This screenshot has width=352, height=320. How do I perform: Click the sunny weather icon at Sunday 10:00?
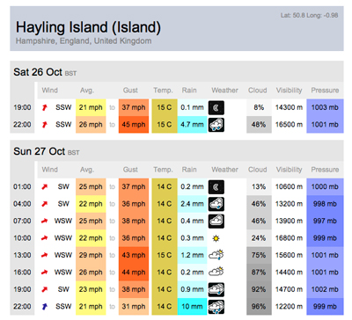tap(216, 238)
